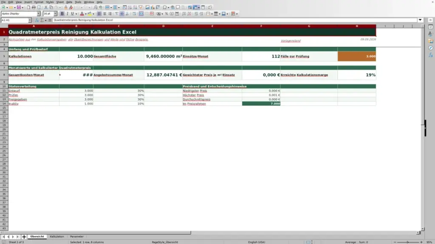Click the AutoFilter funnel icon

coord(141,8)
